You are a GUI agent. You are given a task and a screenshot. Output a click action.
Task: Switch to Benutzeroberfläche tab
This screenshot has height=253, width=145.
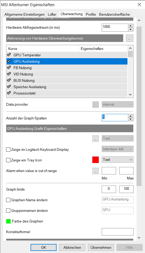[114, 14]
